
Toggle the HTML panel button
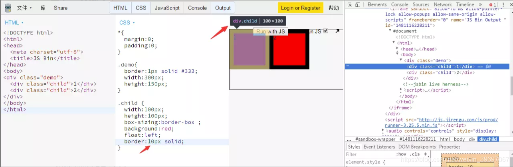[x=121, y=8]
